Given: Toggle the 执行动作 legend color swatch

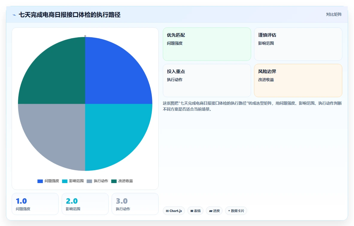Looking at the screenshot, I should (x=89, y=181).
